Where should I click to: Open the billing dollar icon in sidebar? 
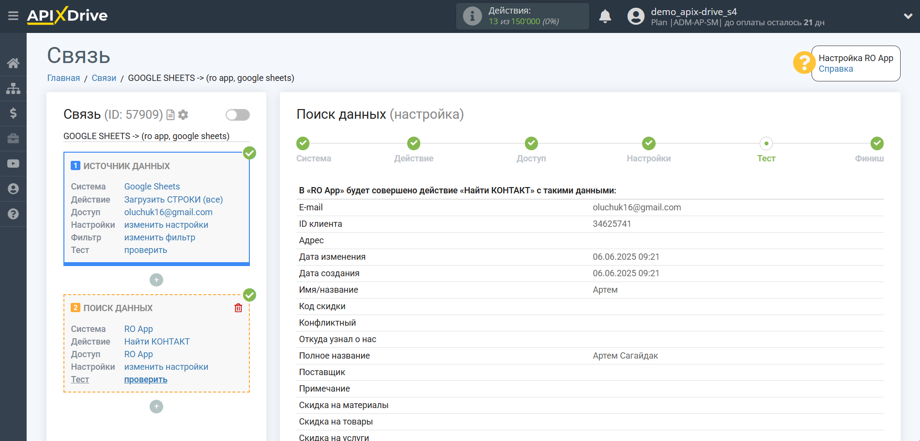pyautogui.click(x=13, y=113)
